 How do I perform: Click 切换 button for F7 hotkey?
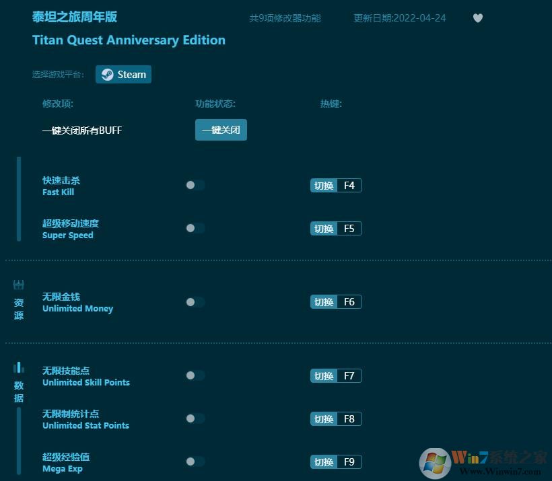coord(324,376)
